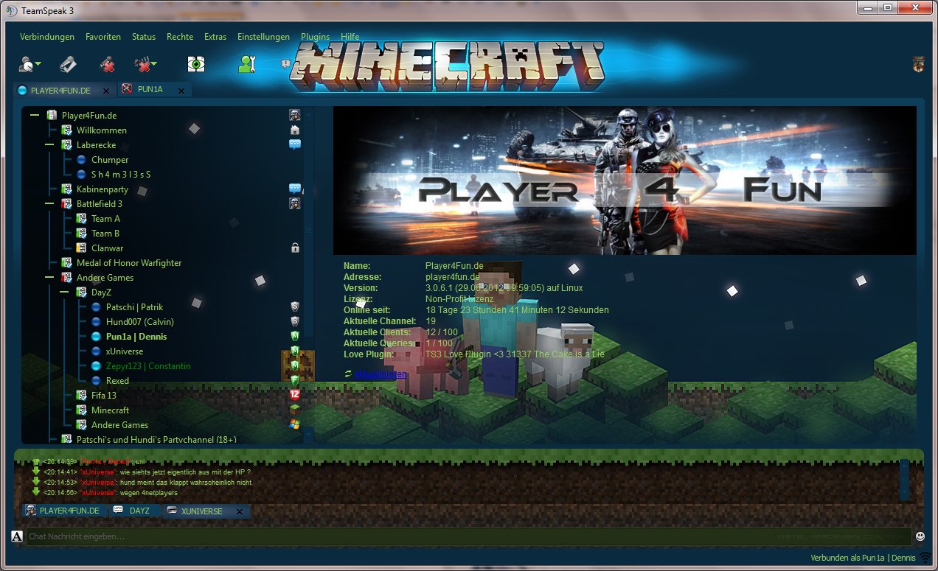Click the contacts/identity tag toolbar icon
The image size is (938, 571).
point(69,64)
